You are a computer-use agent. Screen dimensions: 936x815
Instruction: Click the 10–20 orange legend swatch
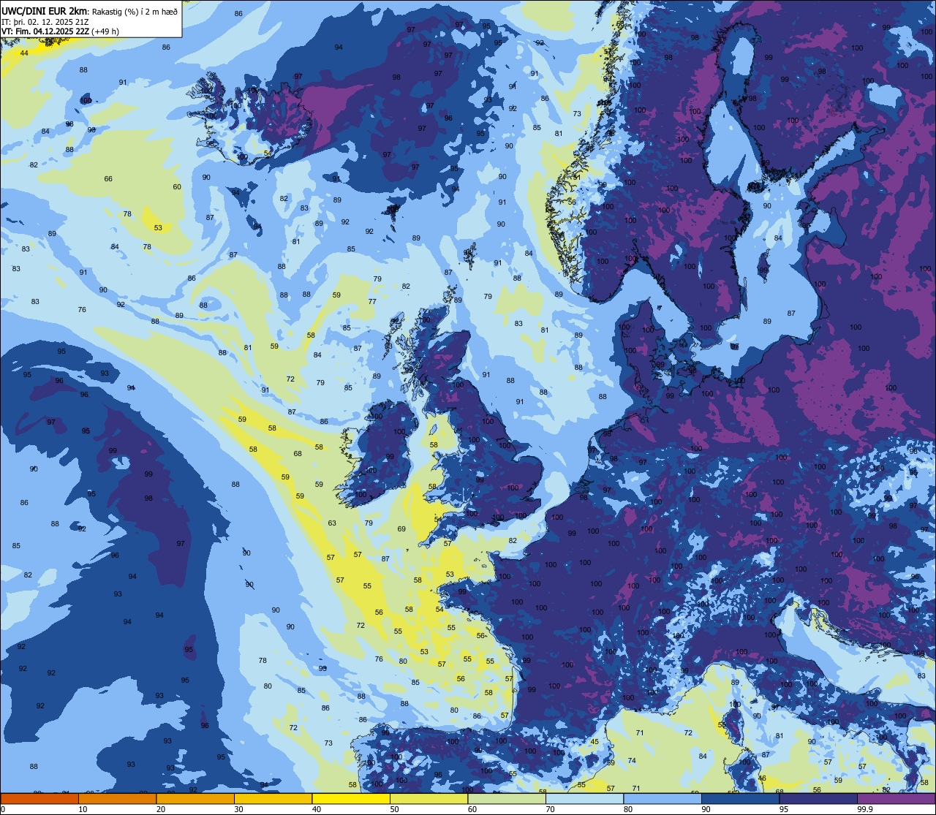tap(117, 798)
